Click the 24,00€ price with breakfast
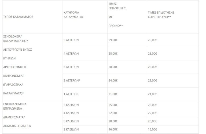The width and height of the screenshot is (206, 134). tap(113, 80)
